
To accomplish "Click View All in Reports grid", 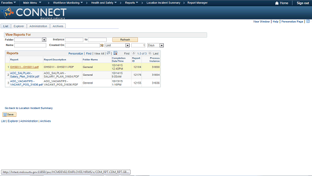I will (x=99, y=53).
